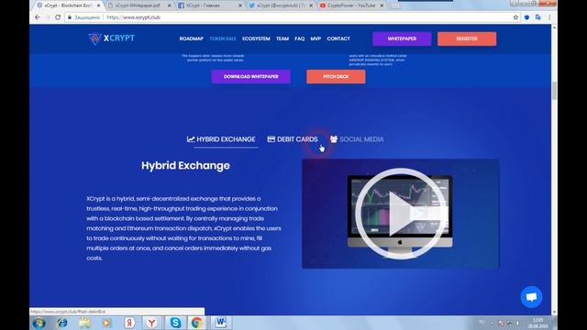Open File Explorer from the taskbar
The image size is (587, 330).
click(85, 323)
